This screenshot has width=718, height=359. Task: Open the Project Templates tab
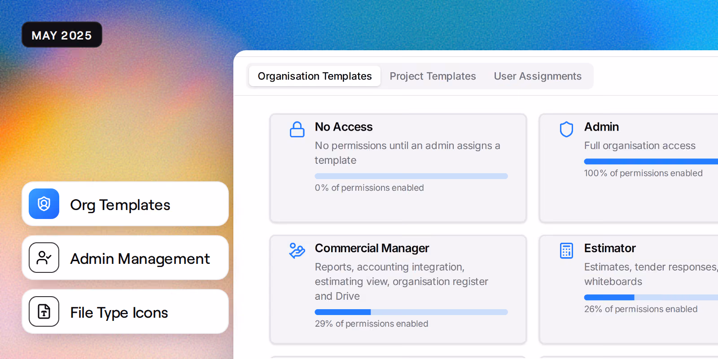point(433,76)
